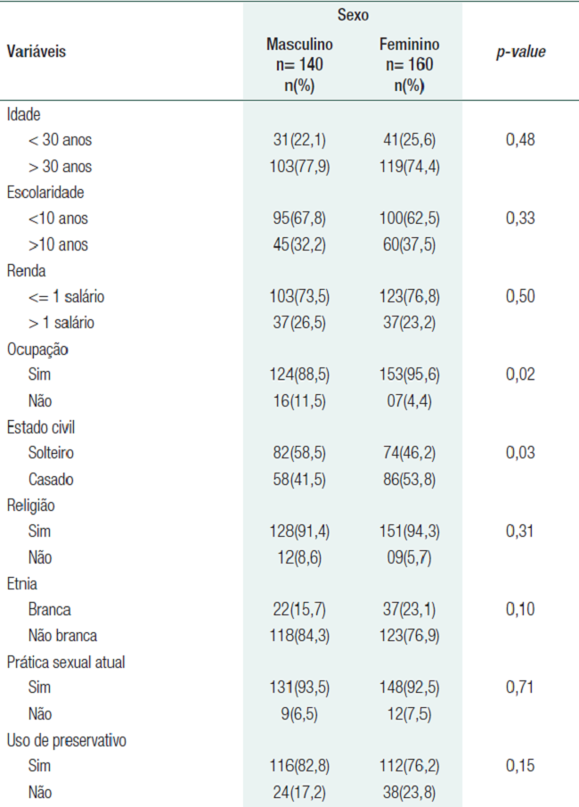This screenshot has height=807, width=579.
Task: Click the "p-value" column header
Action: [x=520, y=52]
